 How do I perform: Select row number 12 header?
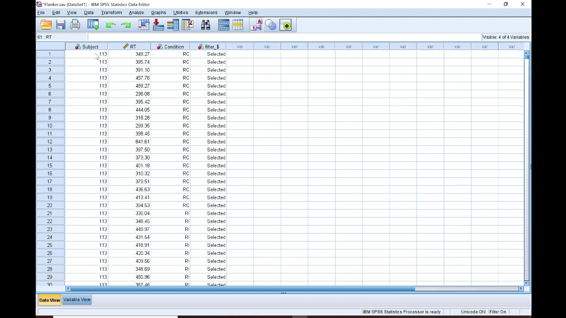50,142
